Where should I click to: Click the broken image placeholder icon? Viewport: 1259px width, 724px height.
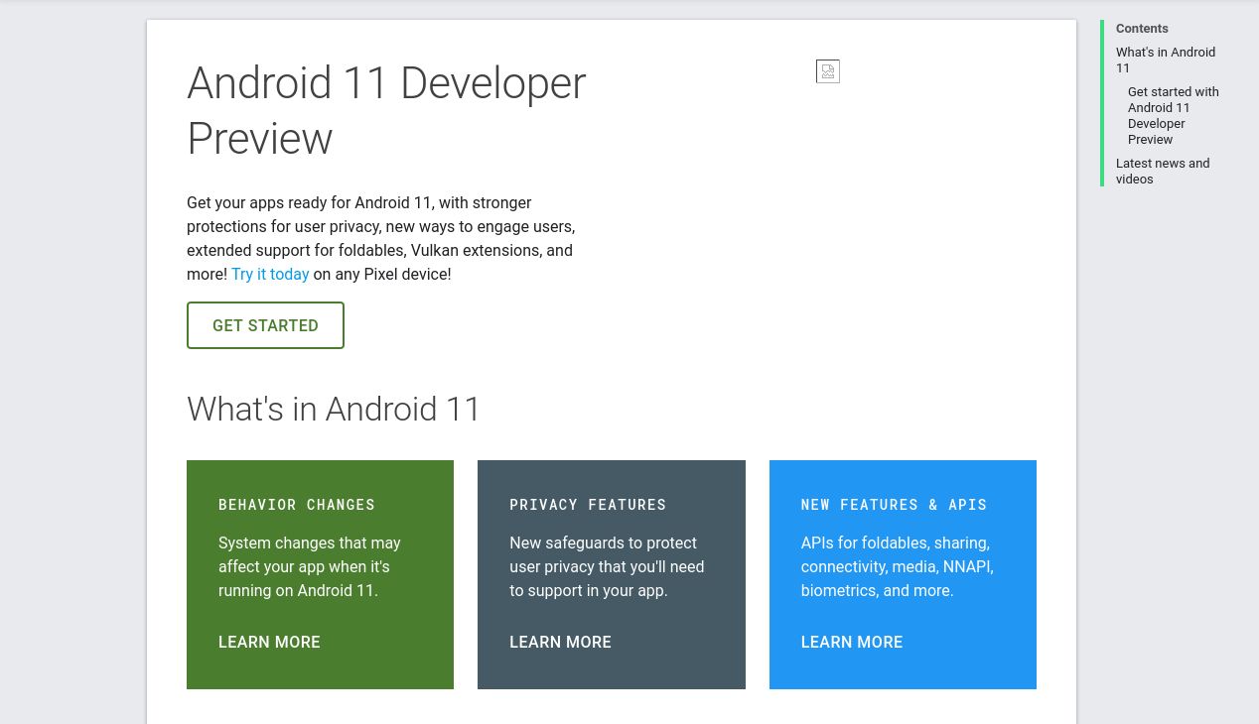point(828,71)
